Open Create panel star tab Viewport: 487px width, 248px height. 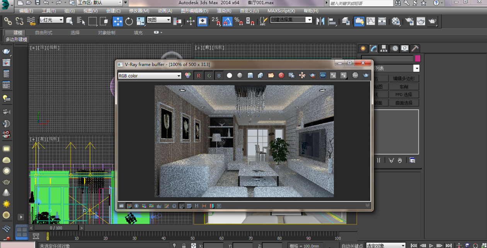click(x=363, y=48)
